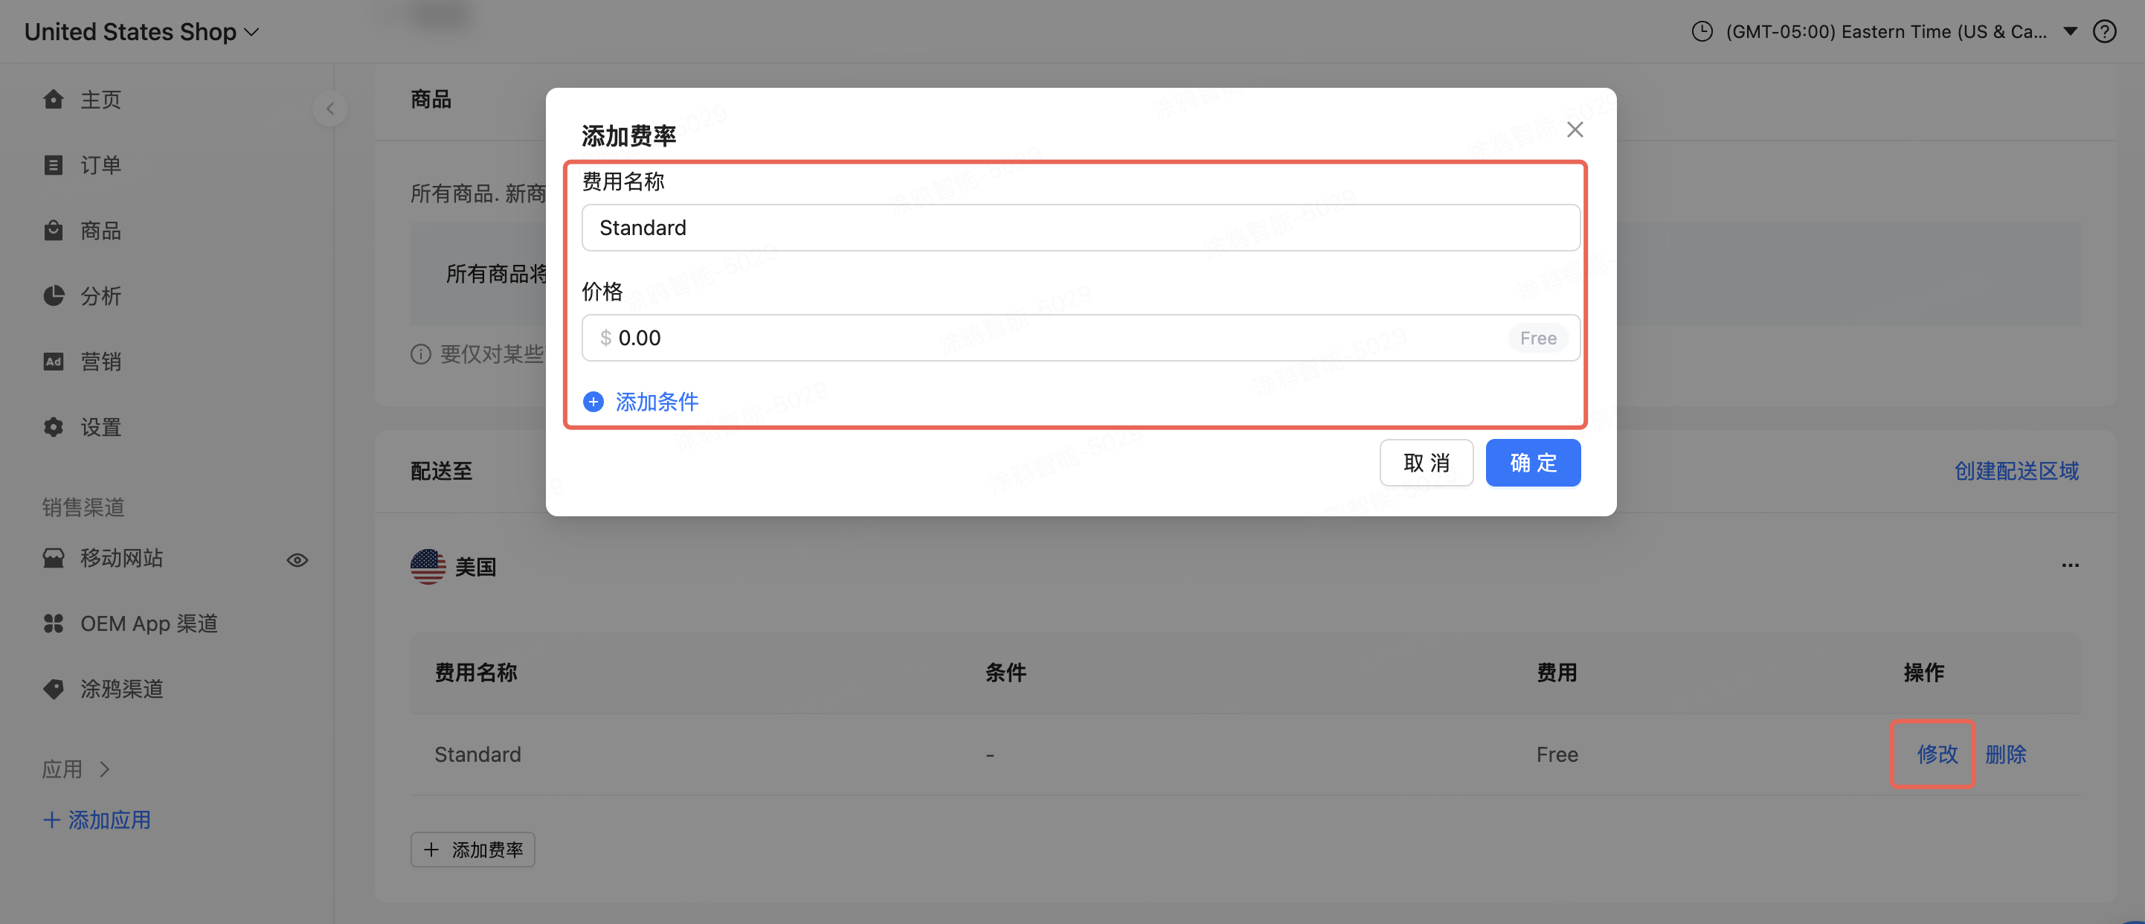Click the plus icon next to 添加条件
2145x924 pixels.
pyautogui.click(x=593, y=402)
